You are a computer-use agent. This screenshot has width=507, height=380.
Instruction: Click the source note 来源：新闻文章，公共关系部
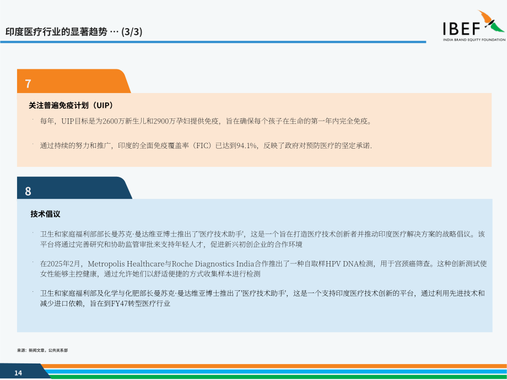point(42,350)
